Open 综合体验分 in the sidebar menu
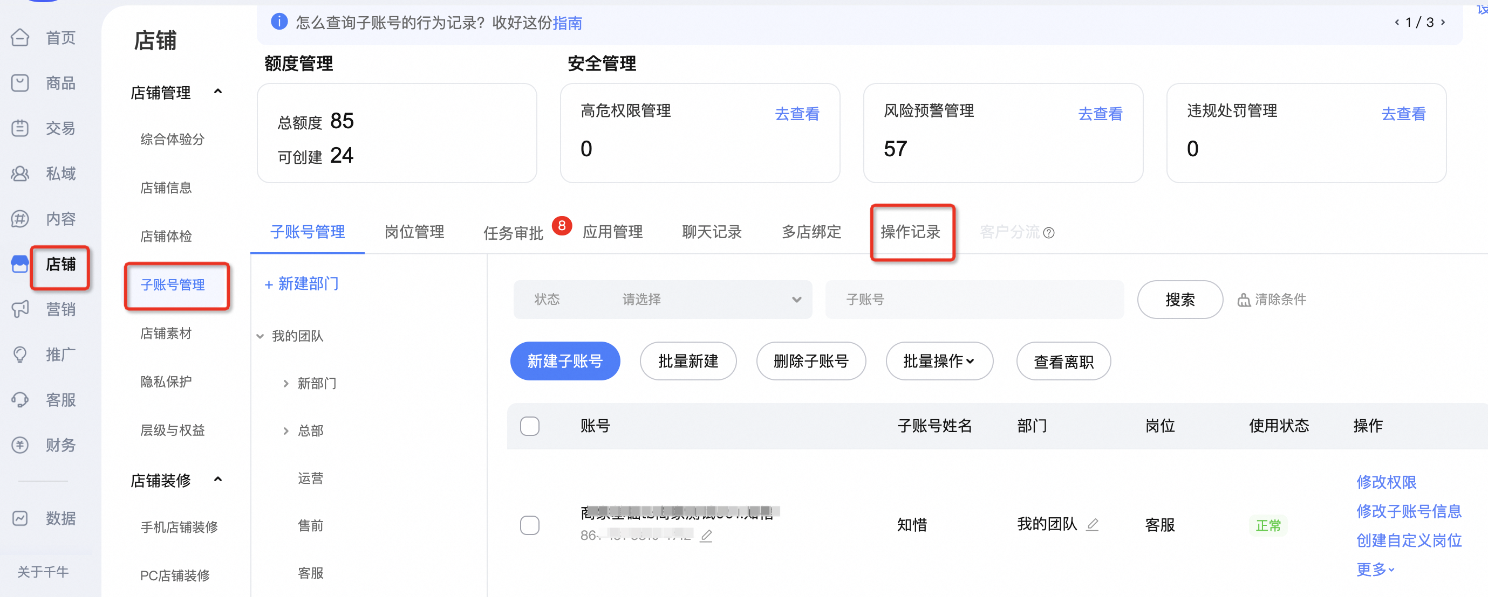This screenshot has height=597, width=1488. tap(172, 139)
